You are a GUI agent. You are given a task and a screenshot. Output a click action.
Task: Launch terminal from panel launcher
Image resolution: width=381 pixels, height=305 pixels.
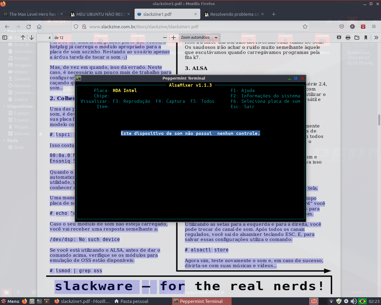pyautogui.click(x=39, y=301)
